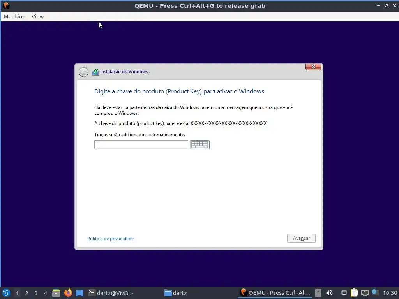
Task: Open the LXQt start menu icon
Action: pos(6,293)
